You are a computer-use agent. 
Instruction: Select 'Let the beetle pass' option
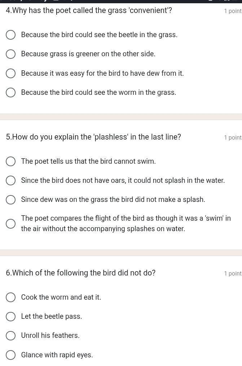[11, 317]
